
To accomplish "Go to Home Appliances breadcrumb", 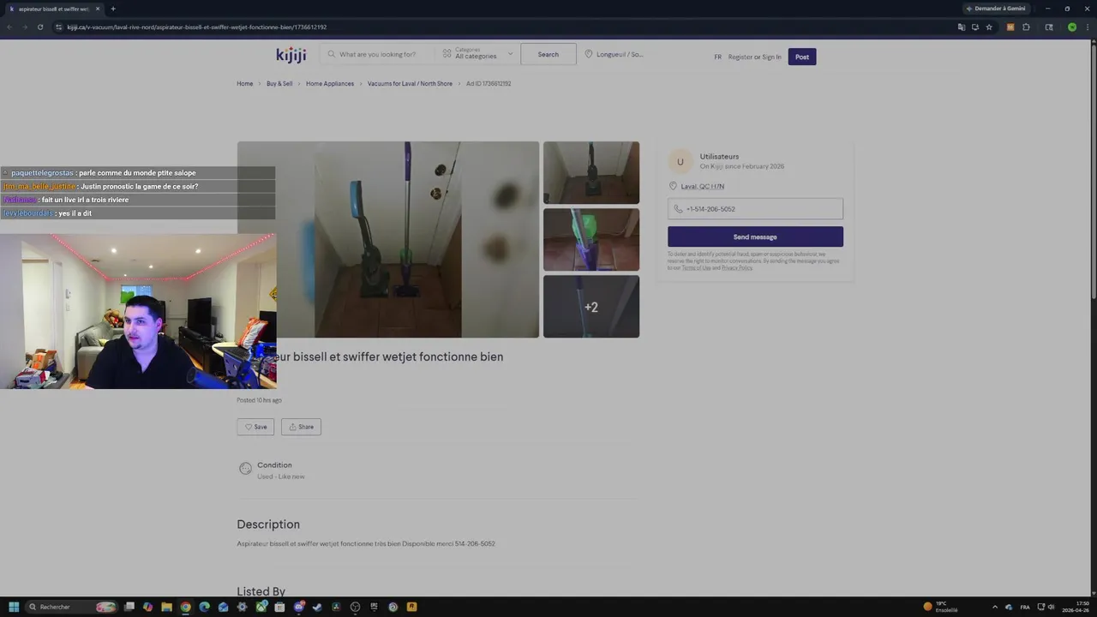I will click(x=330, y=84).
